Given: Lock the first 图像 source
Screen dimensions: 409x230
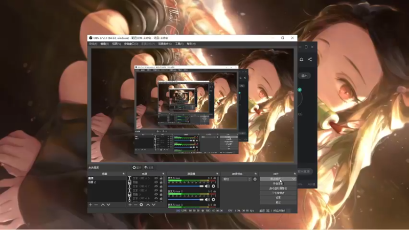Looking at the screenshot, I should (161, 182).
